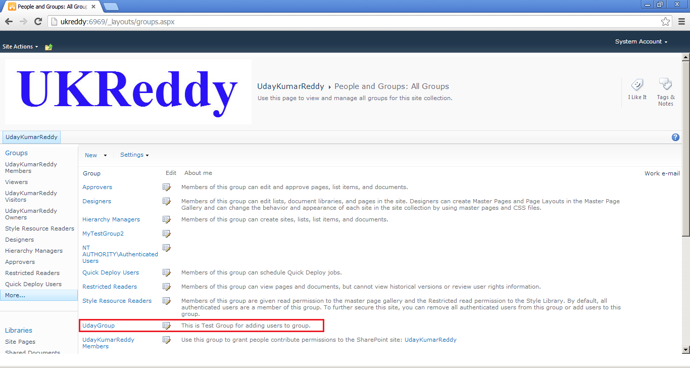Open the MyTestGroup2 group link
The height and width of the screenshot is (368, 690).
tap(103, 234)
